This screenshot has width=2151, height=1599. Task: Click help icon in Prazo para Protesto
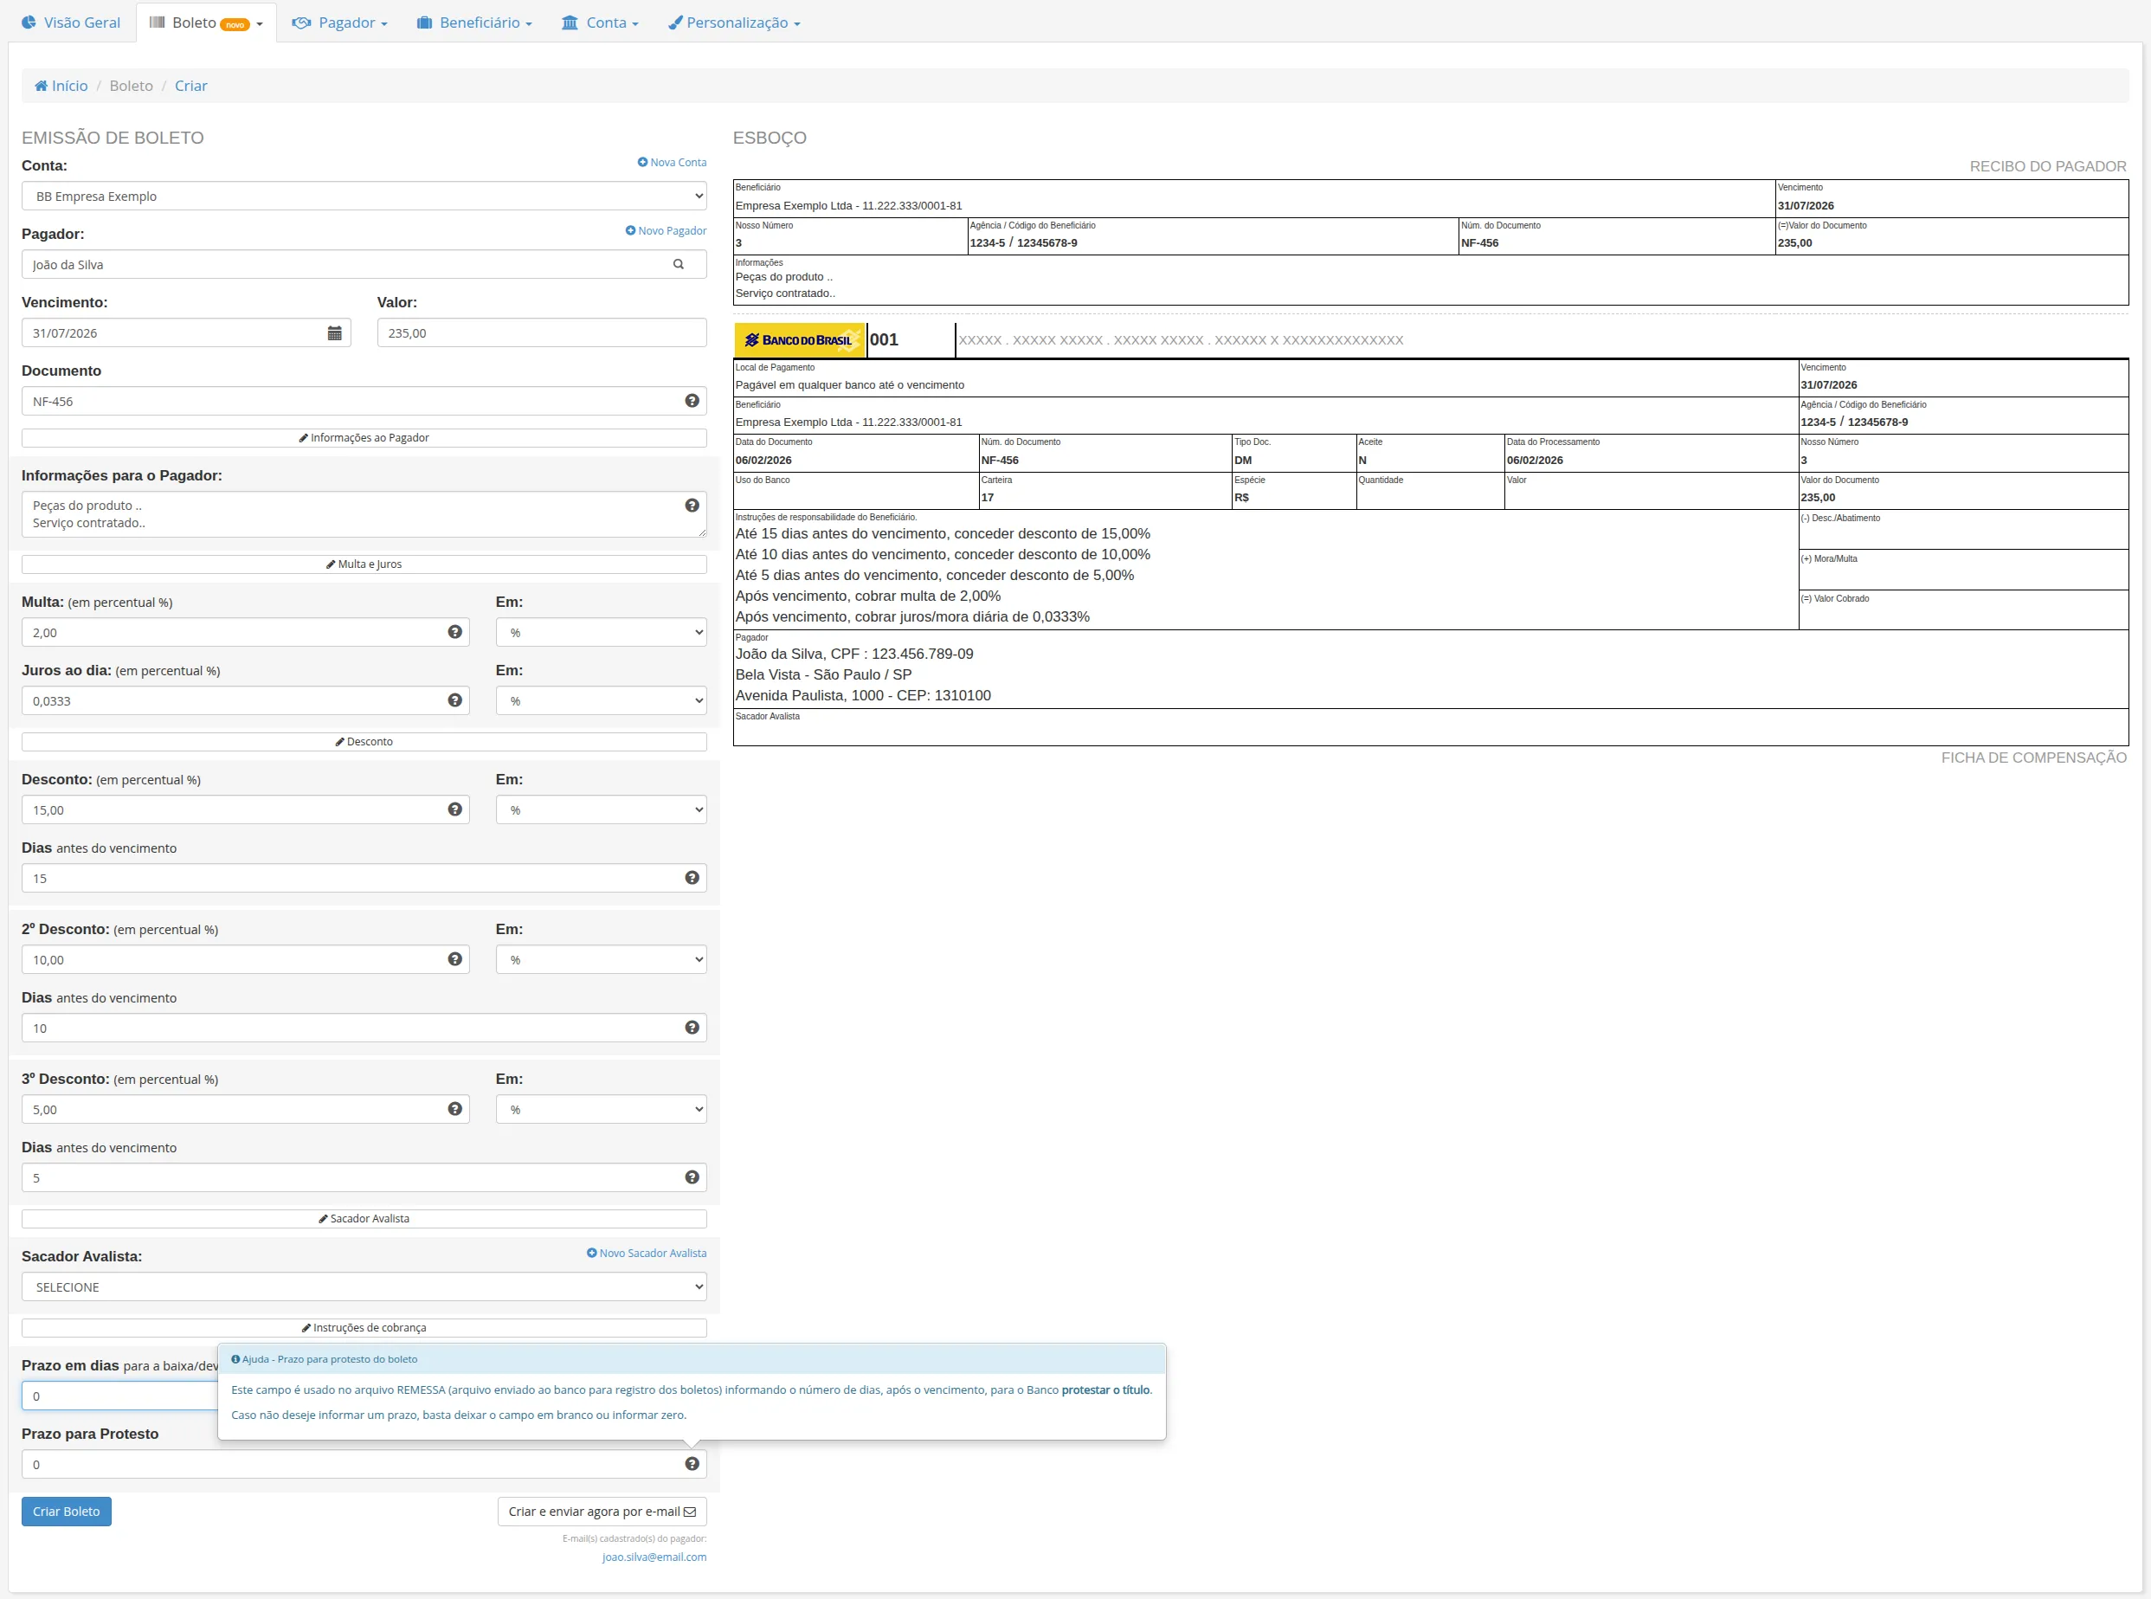pyautogui.click(x=692, y=1463)
